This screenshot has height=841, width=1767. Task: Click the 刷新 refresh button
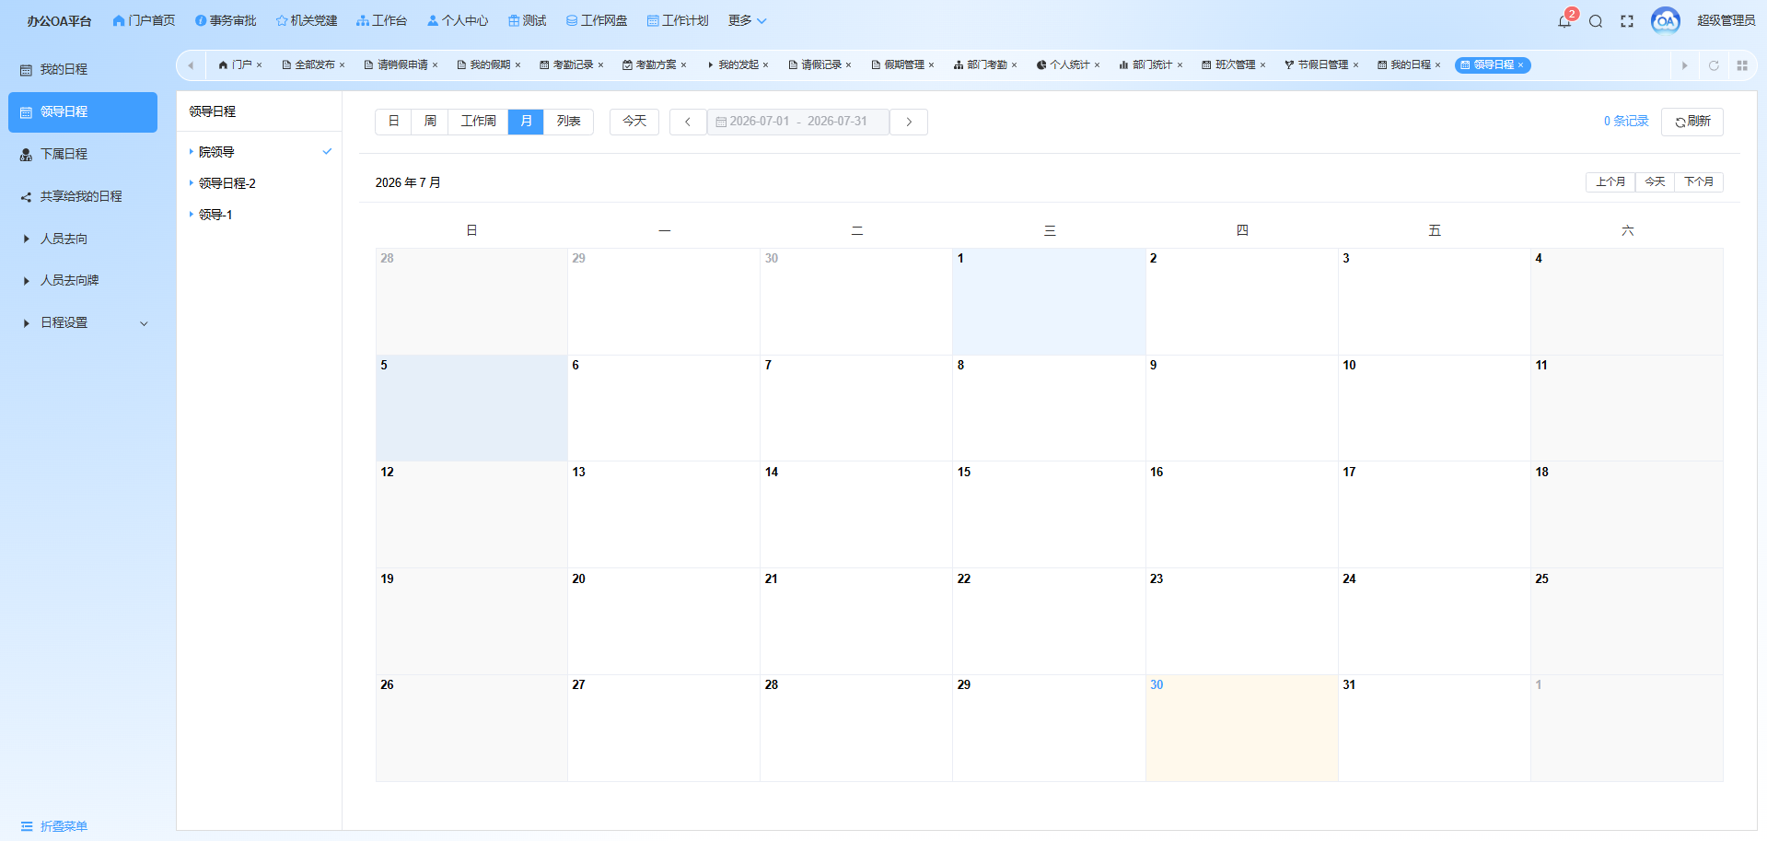(x=1692, y=122)
